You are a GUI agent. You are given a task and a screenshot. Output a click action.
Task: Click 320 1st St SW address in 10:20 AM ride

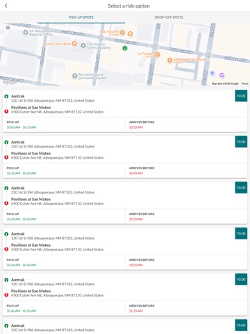[x=53, y=193]
